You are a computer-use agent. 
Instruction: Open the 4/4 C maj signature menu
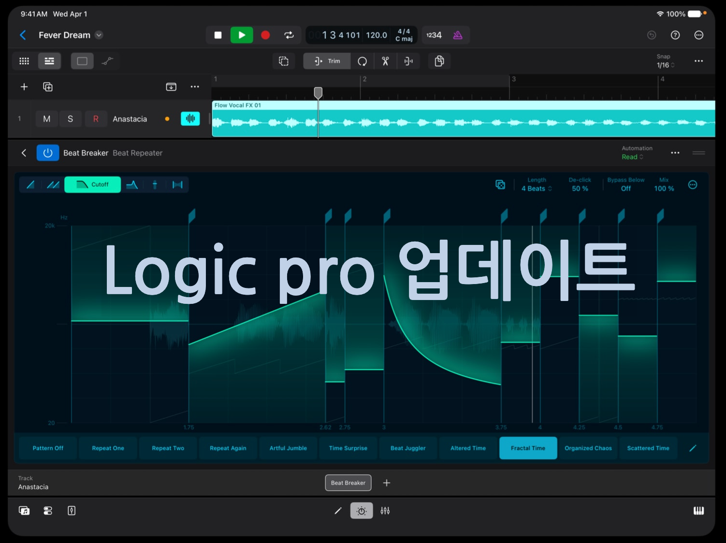(404, 35)
